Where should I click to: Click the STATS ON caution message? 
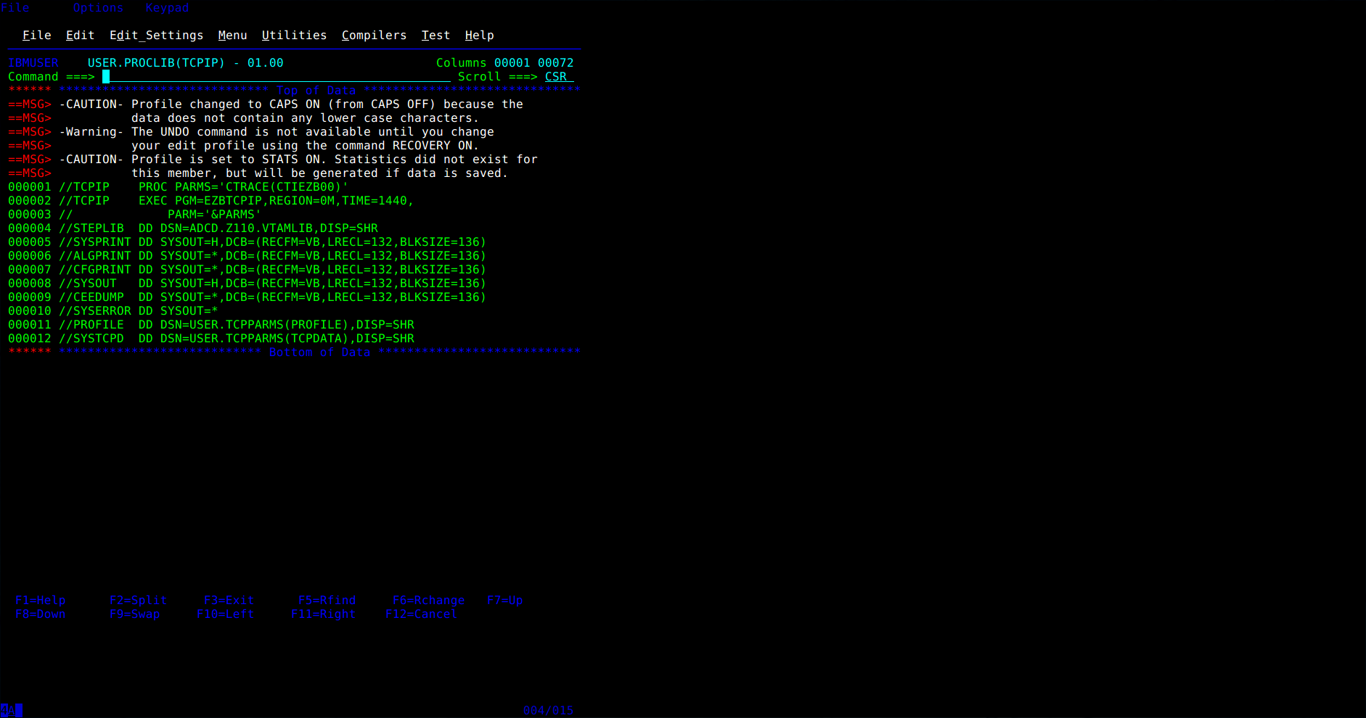[x=272, y=159]
